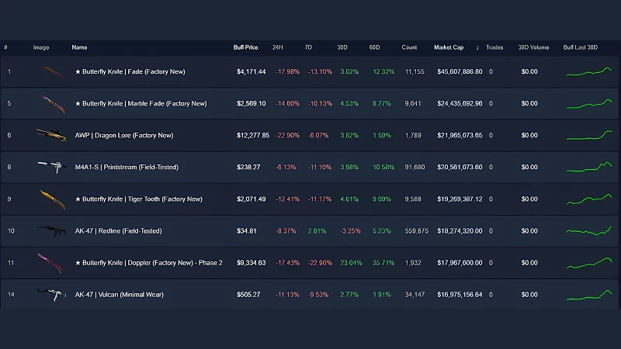Image resolution: width=621 pixels, height=349 pixels.
Task: Select the -3.25% 30D change value
Action: coord(351,231)
